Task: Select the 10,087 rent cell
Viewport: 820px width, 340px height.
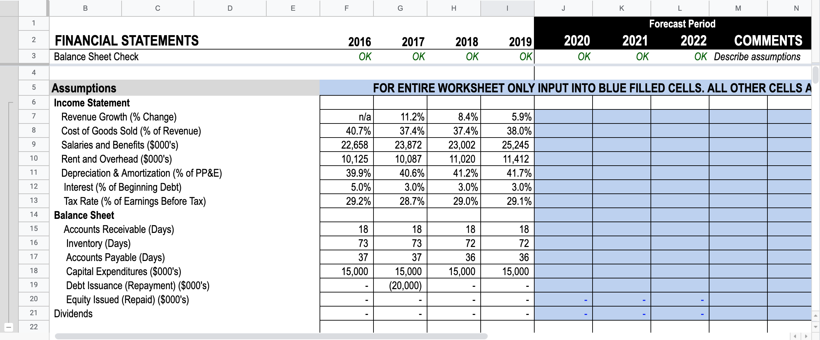Action: [x=400, y=159]
